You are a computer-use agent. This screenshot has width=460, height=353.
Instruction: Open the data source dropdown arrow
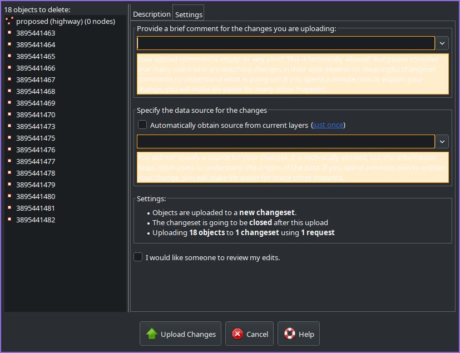click(x=442, y=142)
